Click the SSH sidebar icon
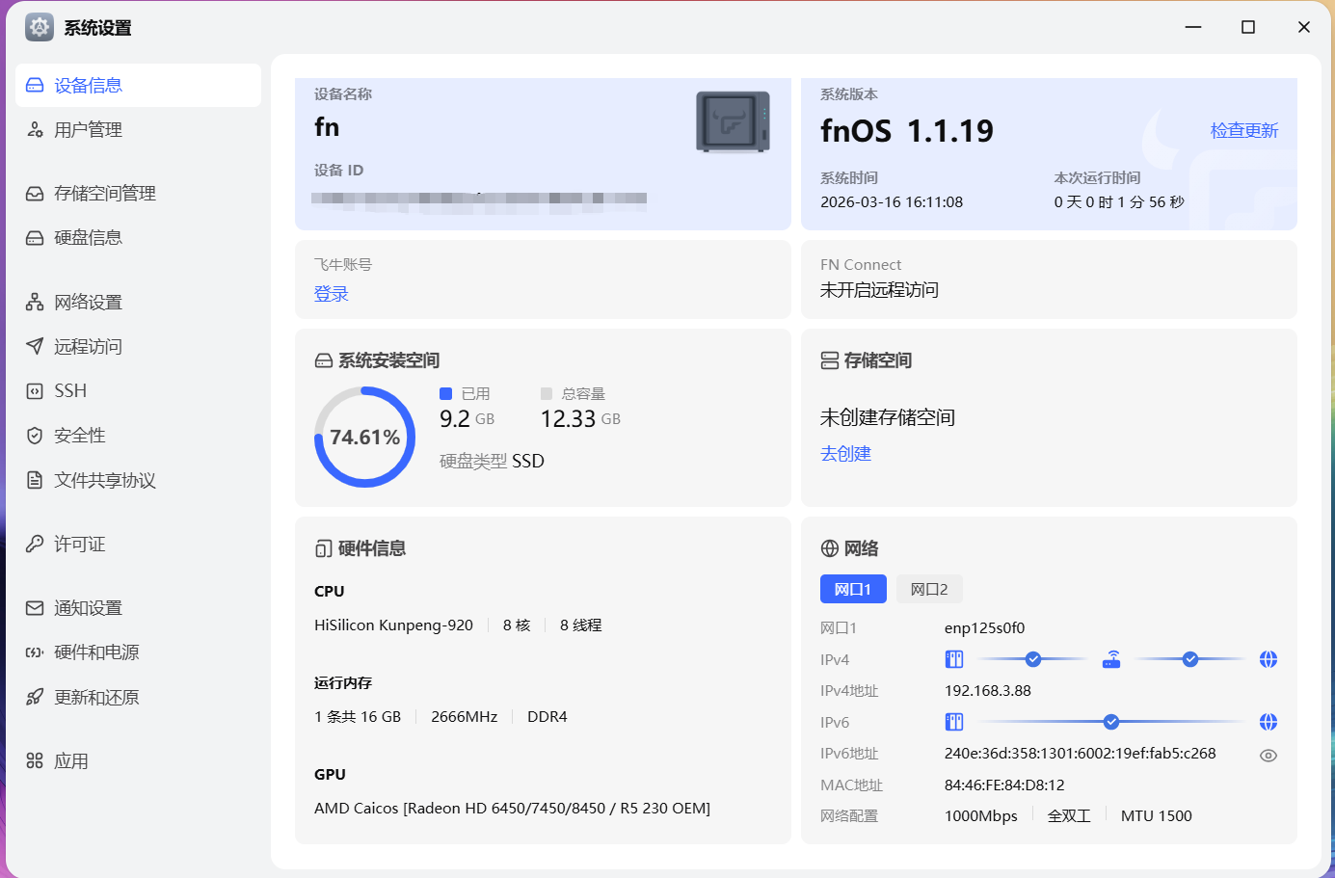1335x878 pixels. pyautogui.click(x=35, y=391)
